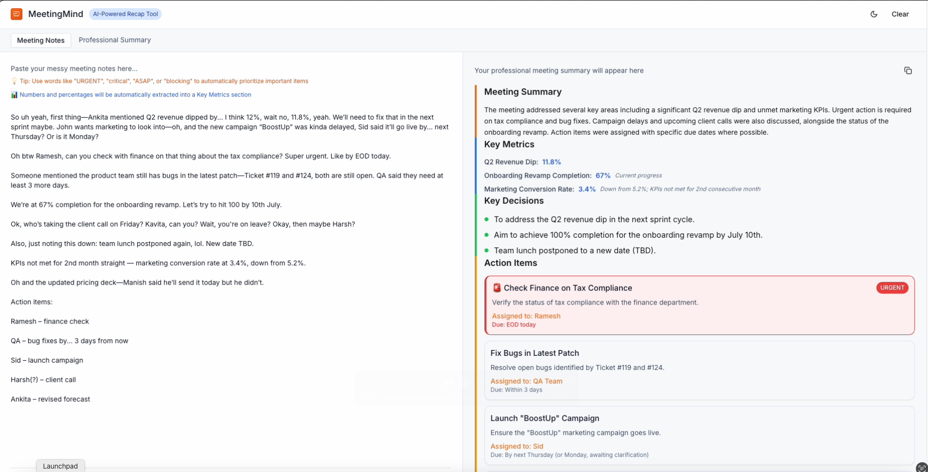Viewport: 928px width, 472px height.
Task: Click the red URGENT badge
Action: tap(892, 288)
